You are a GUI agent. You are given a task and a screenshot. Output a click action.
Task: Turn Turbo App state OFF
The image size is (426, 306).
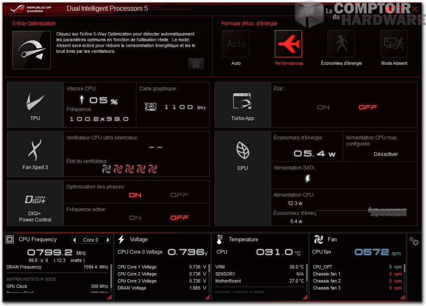367,107
